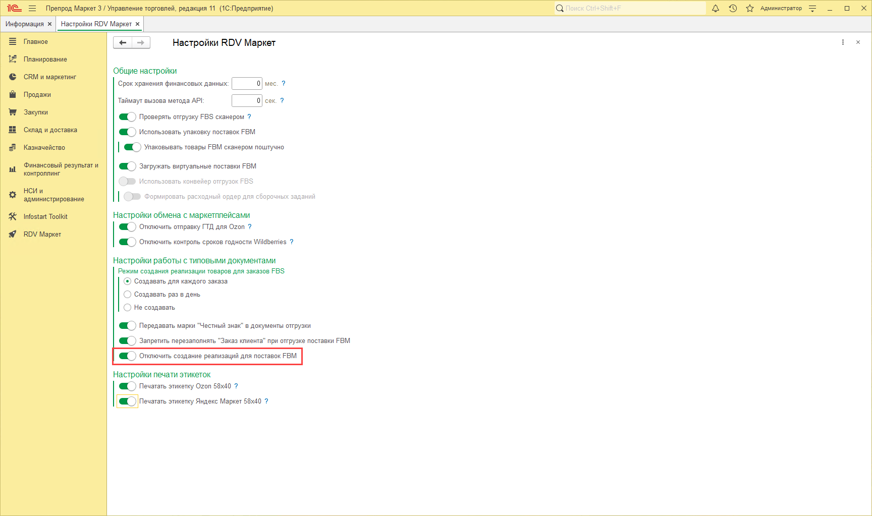Open the Продажи section
Viewport: 872px width, 516px height.
53,94
